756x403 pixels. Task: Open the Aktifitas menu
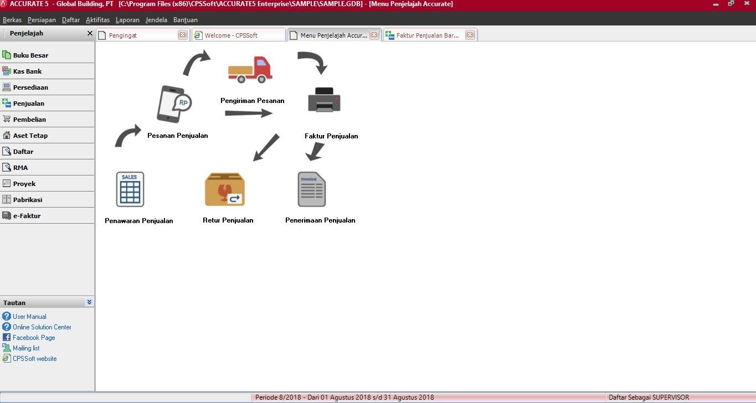tap(97, 20)
